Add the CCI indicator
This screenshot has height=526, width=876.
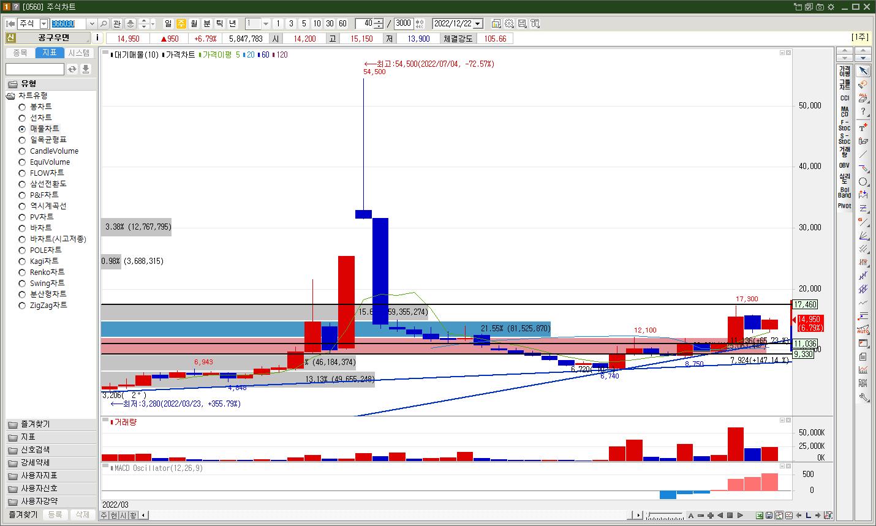tap(845, 98)
